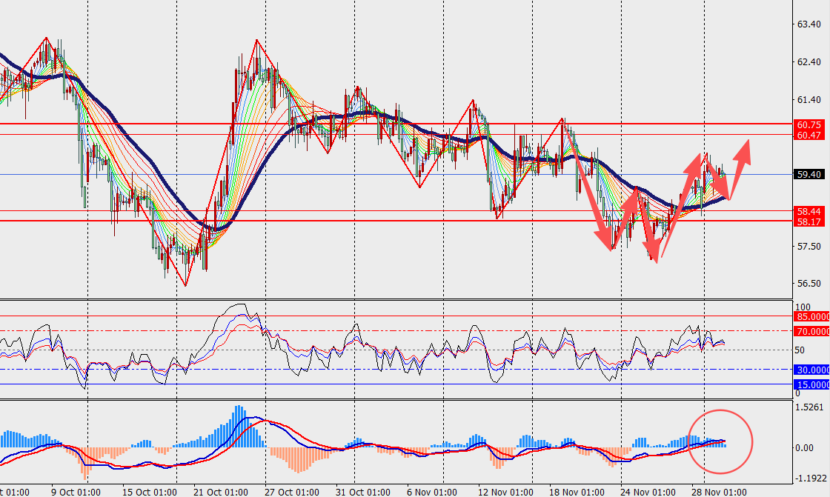
Task: Click the 85.0000 overbought level label
Action: [810, 316]
